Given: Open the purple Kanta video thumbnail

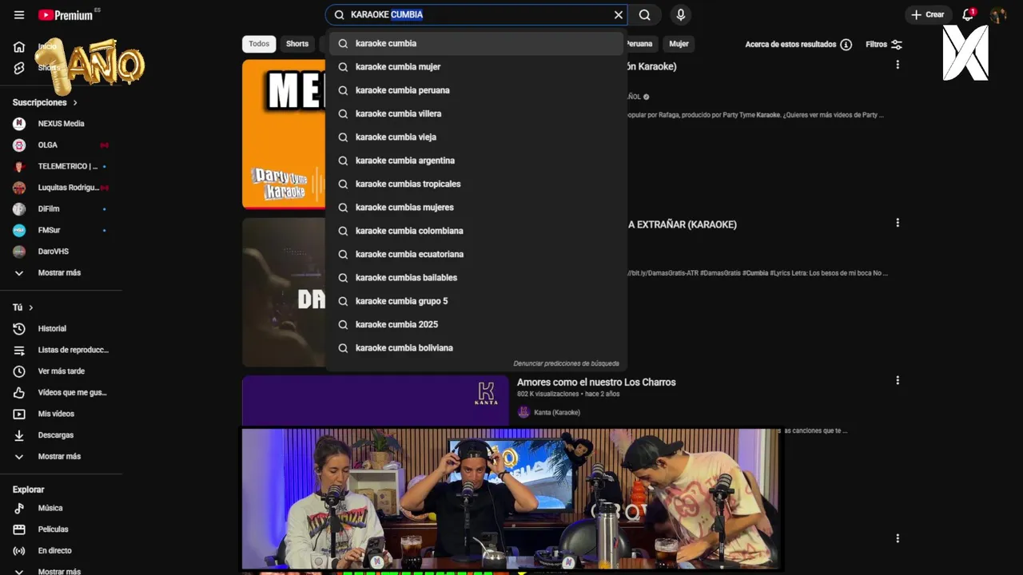Looking at the screenshot, I should pyautogui.click(x=375, y=401).
